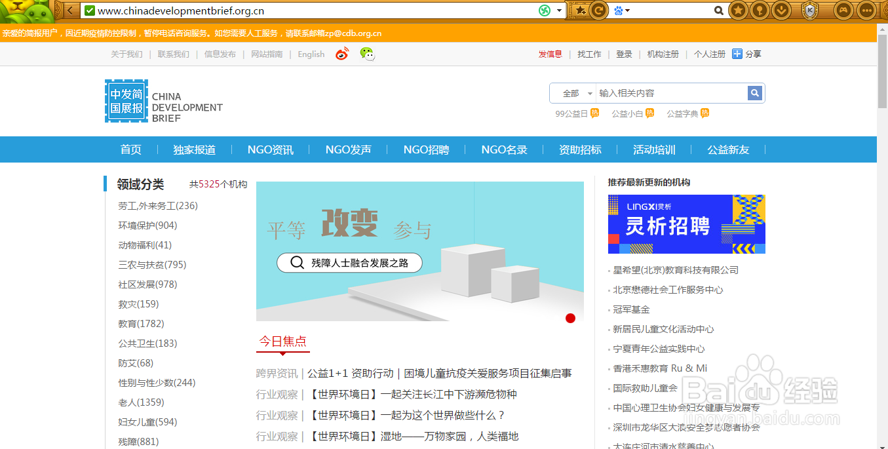The width and height of the screenshot is (888, 449).
Task: Switch to the 独家报道 section
Action: click(194, 149)
